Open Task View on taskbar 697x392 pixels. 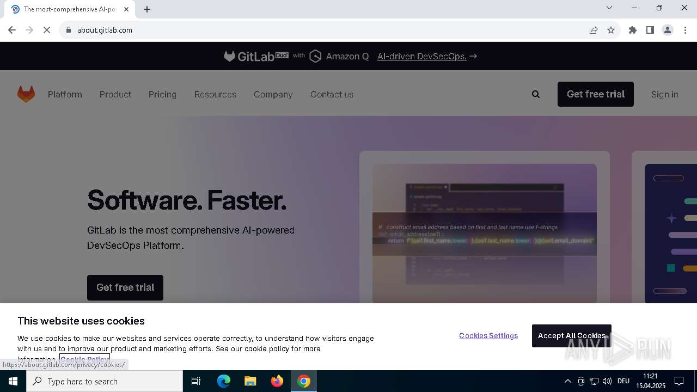coord(196,381)
